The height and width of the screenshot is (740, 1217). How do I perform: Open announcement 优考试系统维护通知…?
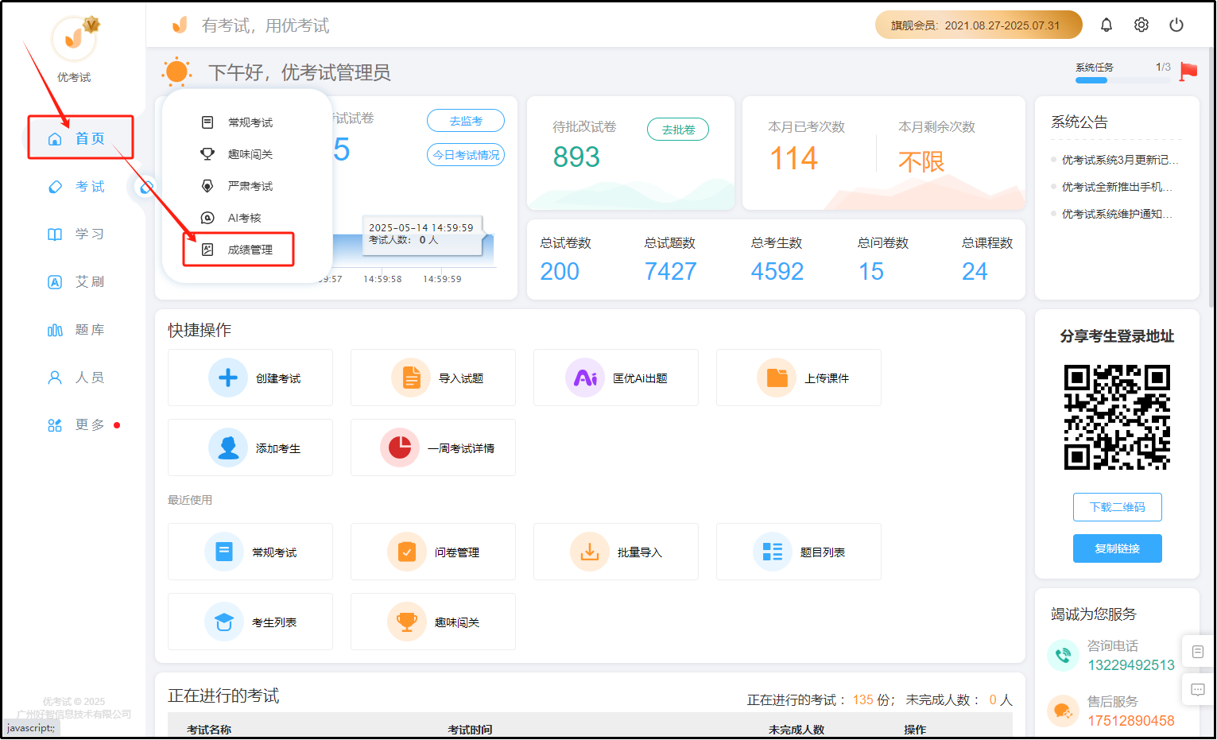pyautogui.click(x=1117, y=214)
